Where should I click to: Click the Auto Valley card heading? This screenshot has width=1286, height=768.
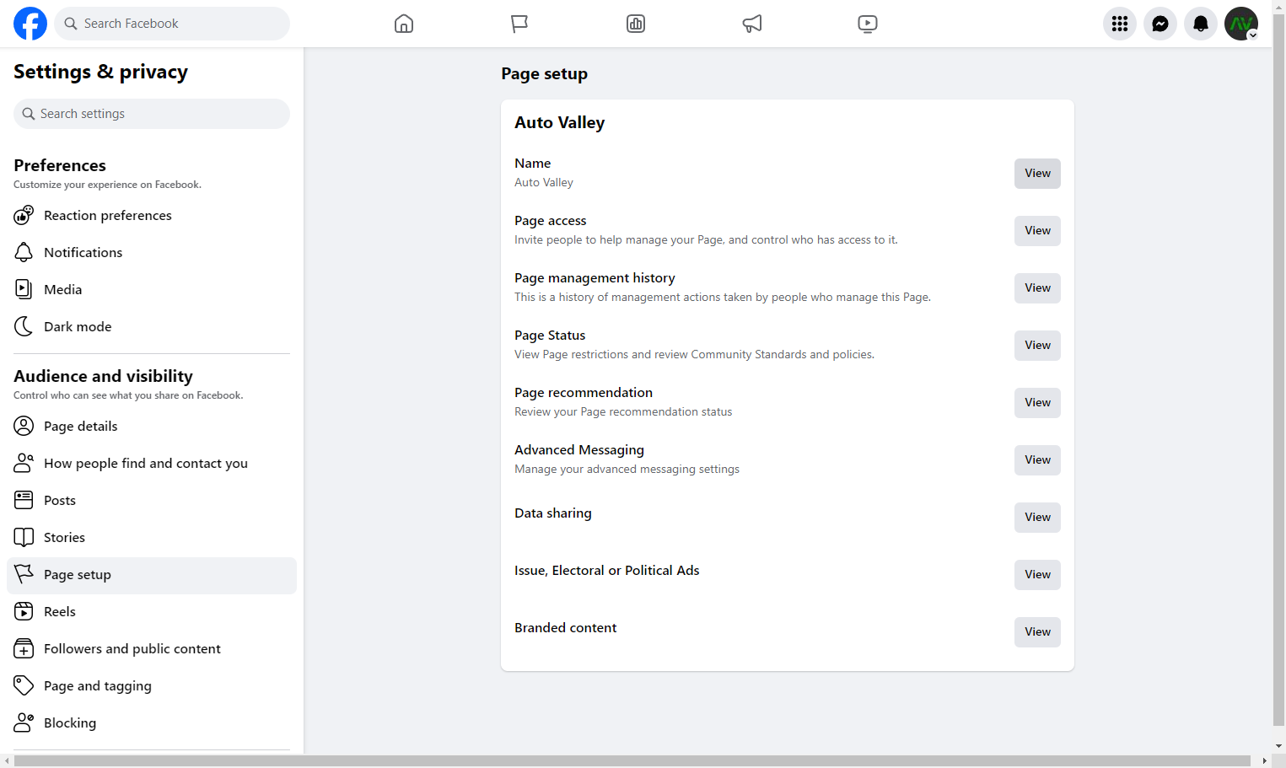pyautogui.click(x=560, y=123)
